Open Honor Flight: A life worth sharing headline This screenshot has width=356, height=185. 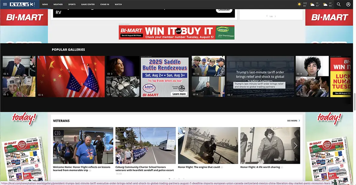pos(260,167)
